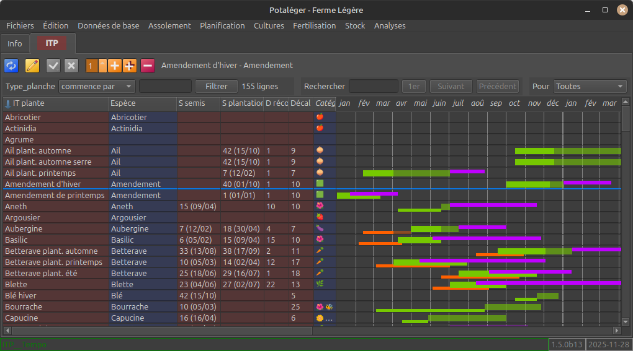The image size is (633, 351).
Task: Click the eggplant category icon for Aubergine
Action: [320, 228]
